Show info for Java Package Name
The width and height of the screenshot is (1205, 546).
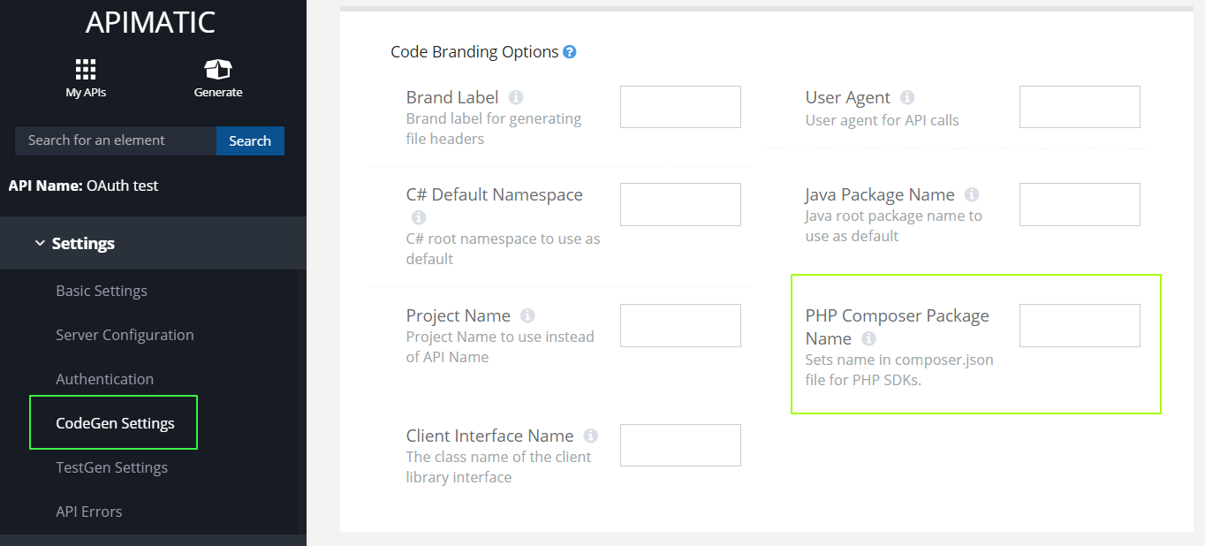[x=972, y=194]
